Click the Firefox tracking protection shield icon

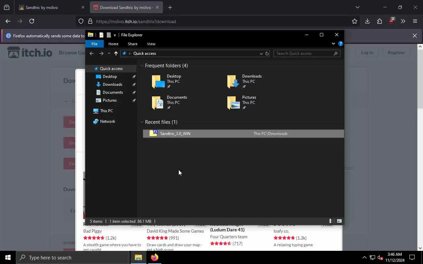pos(81,21)
